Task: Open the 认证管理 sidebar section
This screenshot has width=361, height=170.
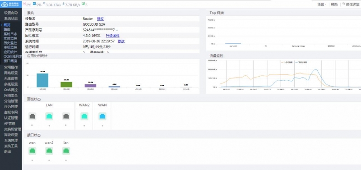Action: coord(11,118)
